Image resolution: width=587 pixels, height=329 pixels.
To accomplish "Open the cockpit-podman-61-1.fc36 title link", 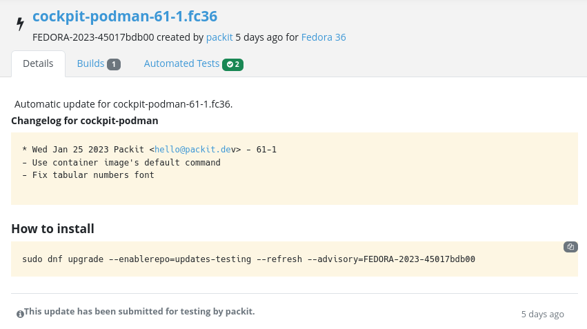I will click(125, 16).
